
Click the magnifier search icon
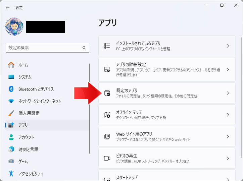(x=84, y=48)
